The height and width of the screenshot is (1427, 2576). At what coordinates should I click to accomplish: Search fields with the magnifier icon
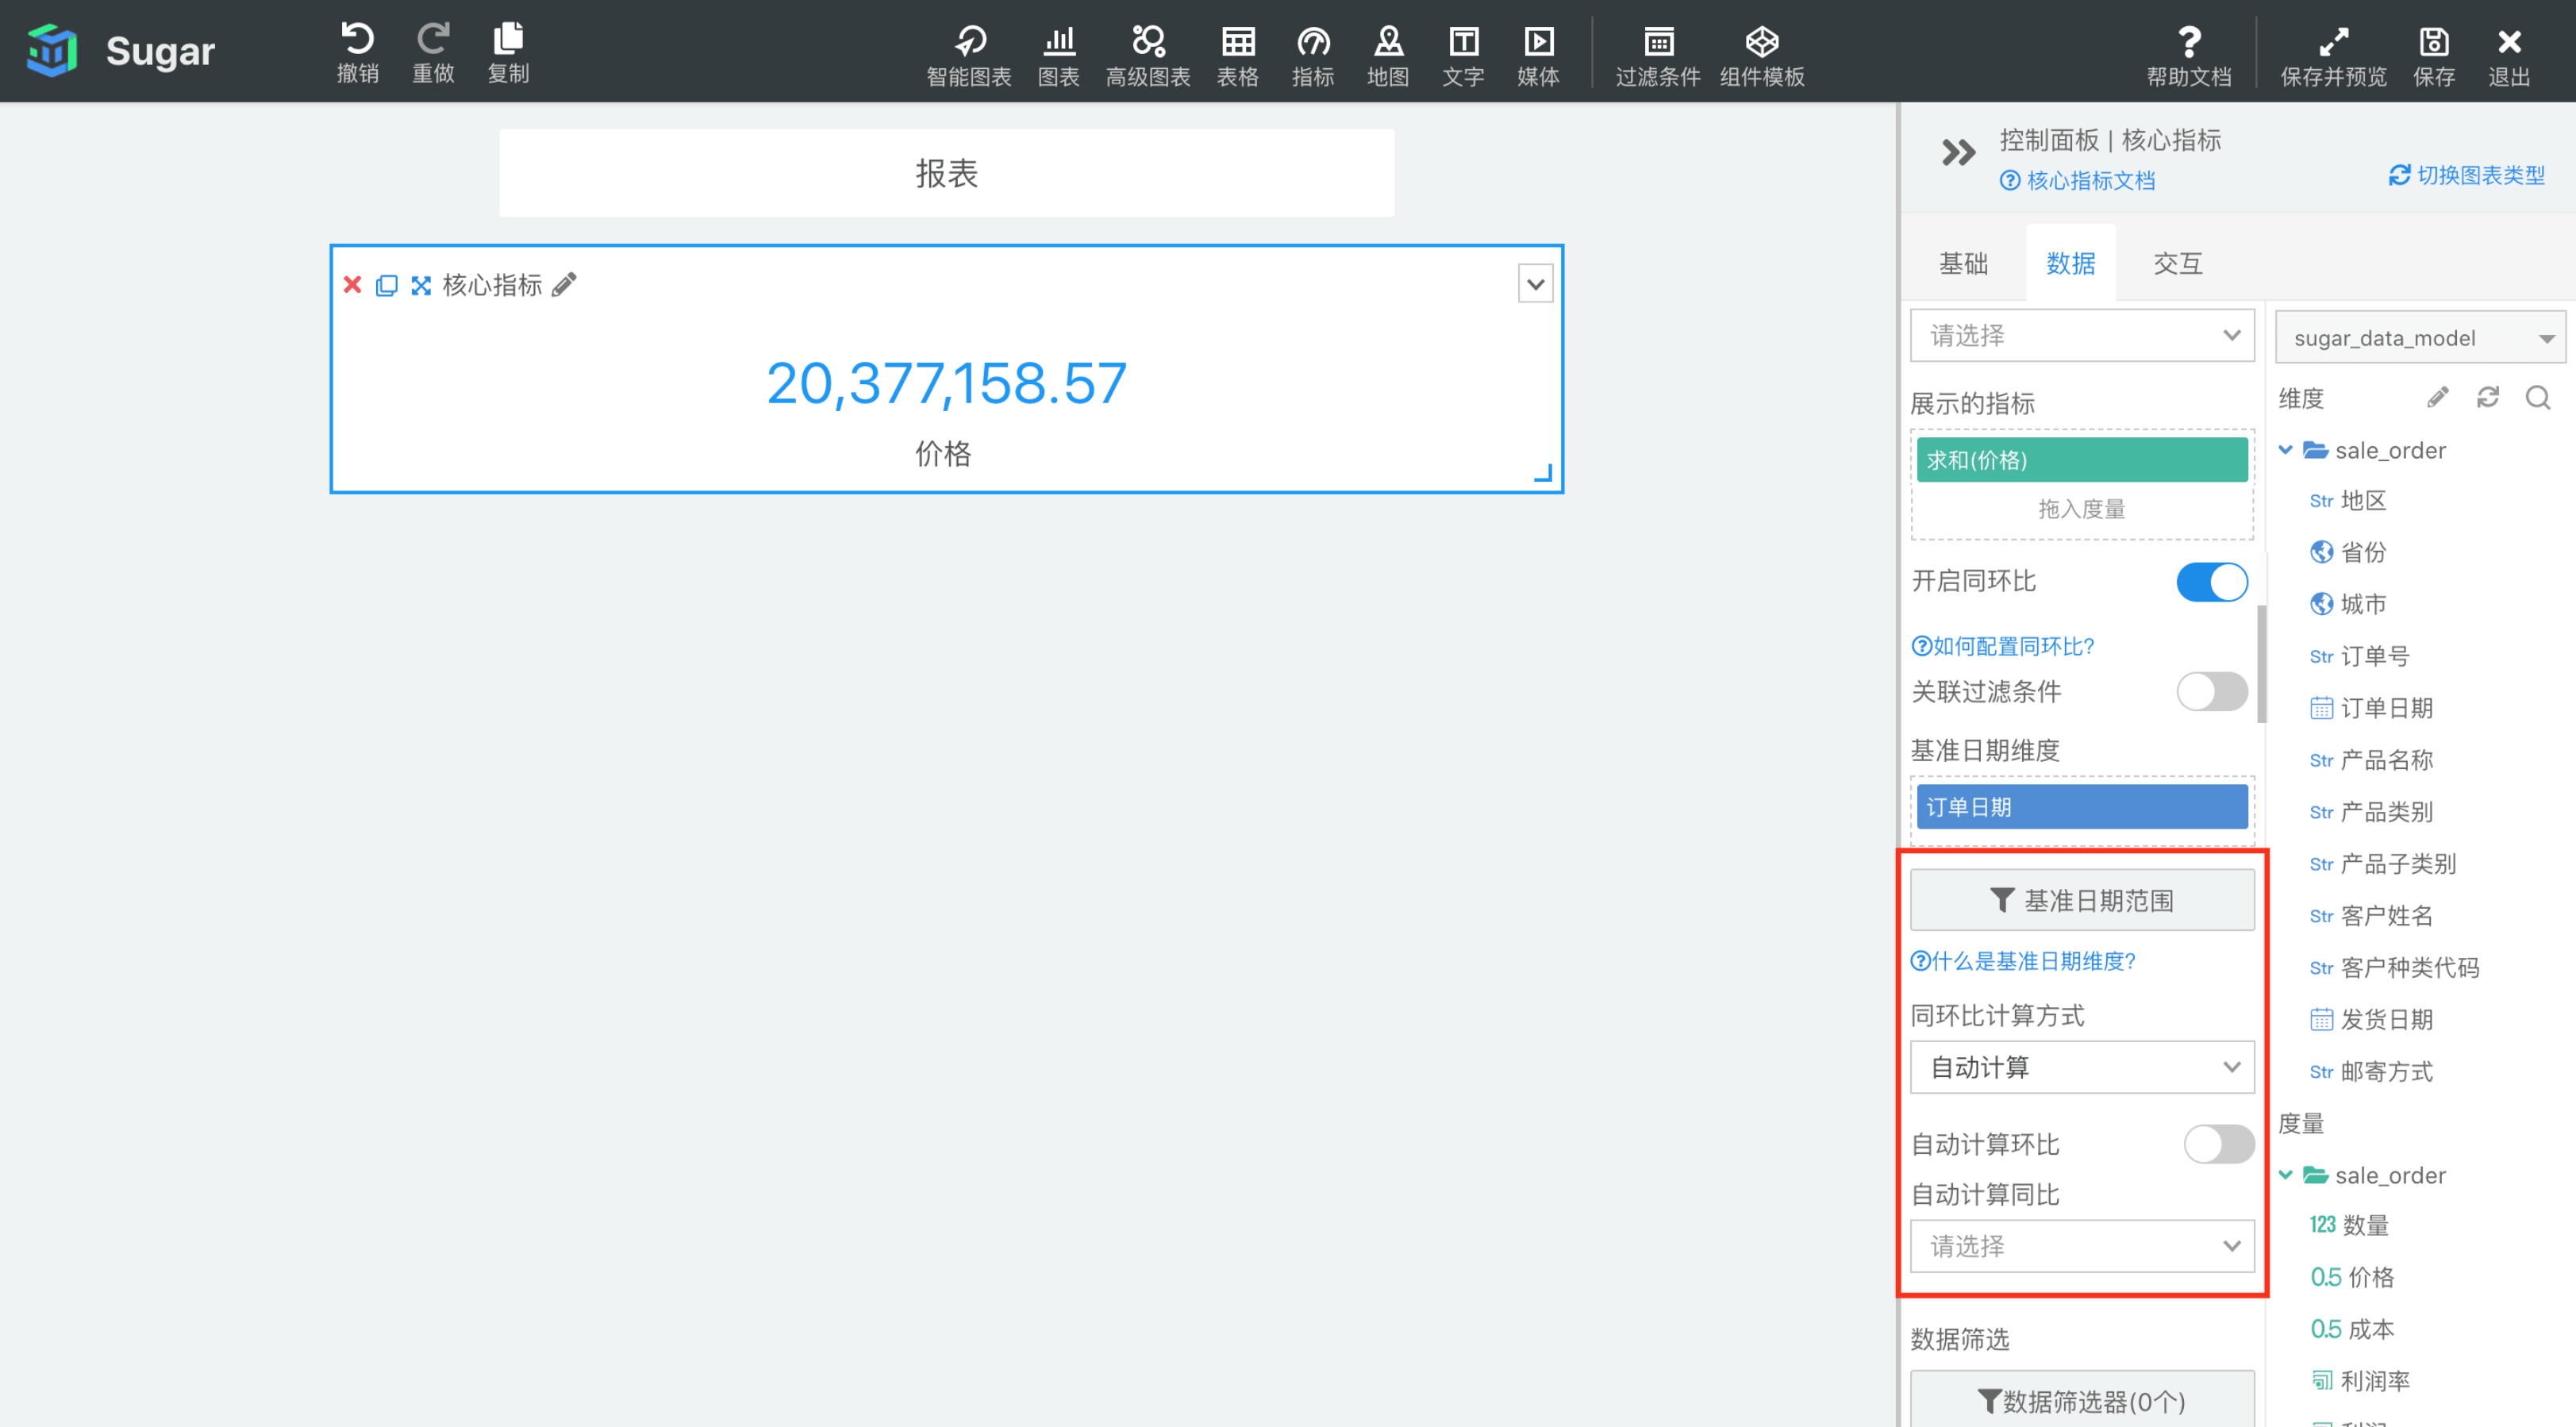(x=2538, y=398)
